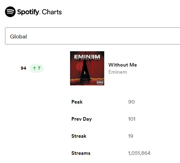Click the rank change badge showing 7
Image resolution: width=180 pixels, height=163 pixels.
(x=37, y=68)
